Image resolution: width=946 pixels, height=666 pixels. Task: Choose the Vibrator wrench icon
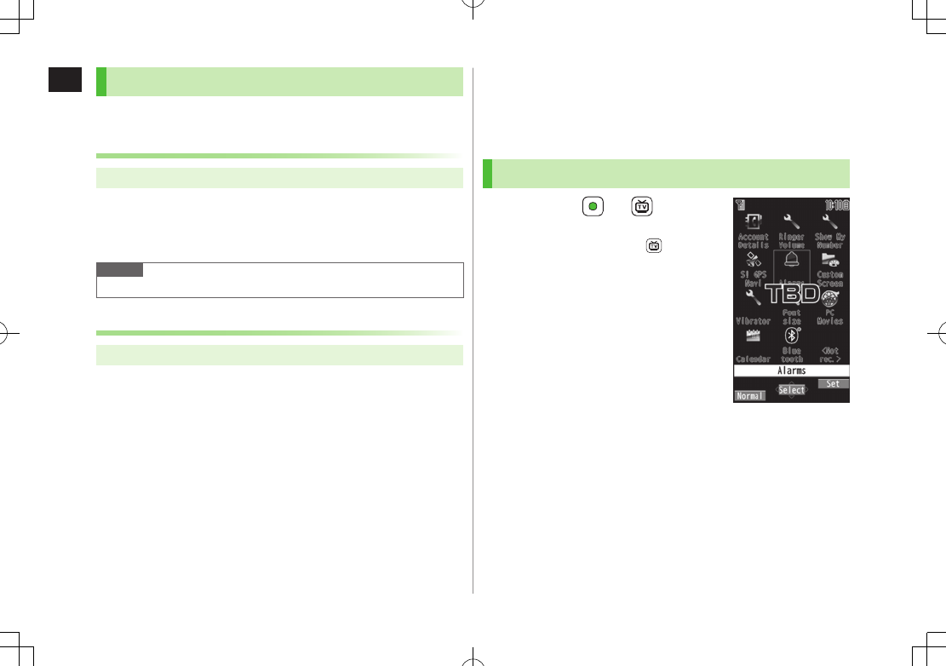753,297
